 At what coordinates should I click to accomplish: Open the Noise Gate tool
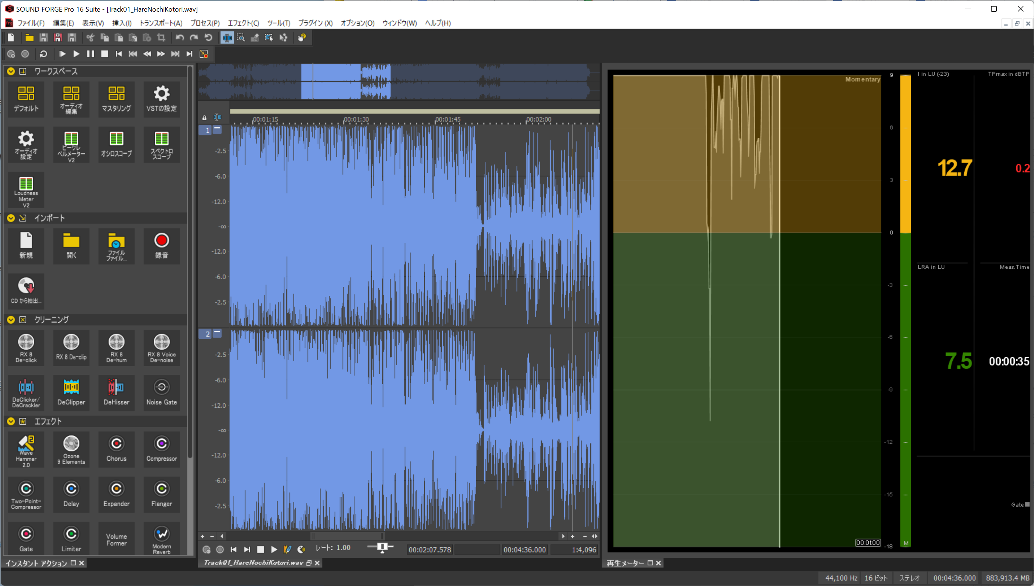(x=162, y=393)
